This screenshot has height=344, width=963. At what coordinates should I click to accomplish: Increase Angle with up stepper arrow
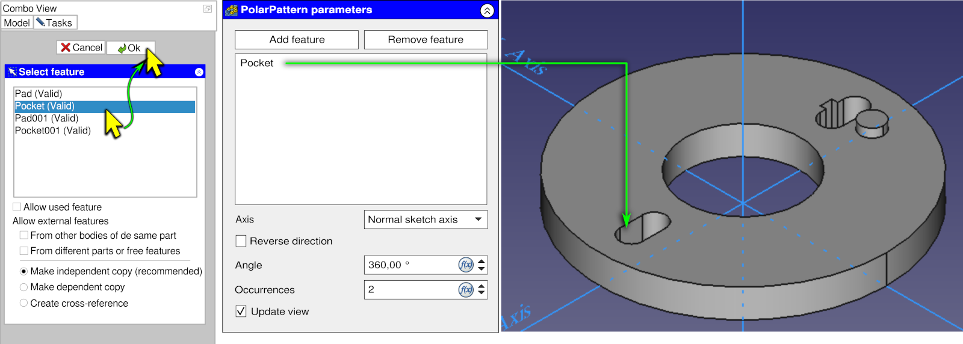pyautogui.click(x=482, y=262)
